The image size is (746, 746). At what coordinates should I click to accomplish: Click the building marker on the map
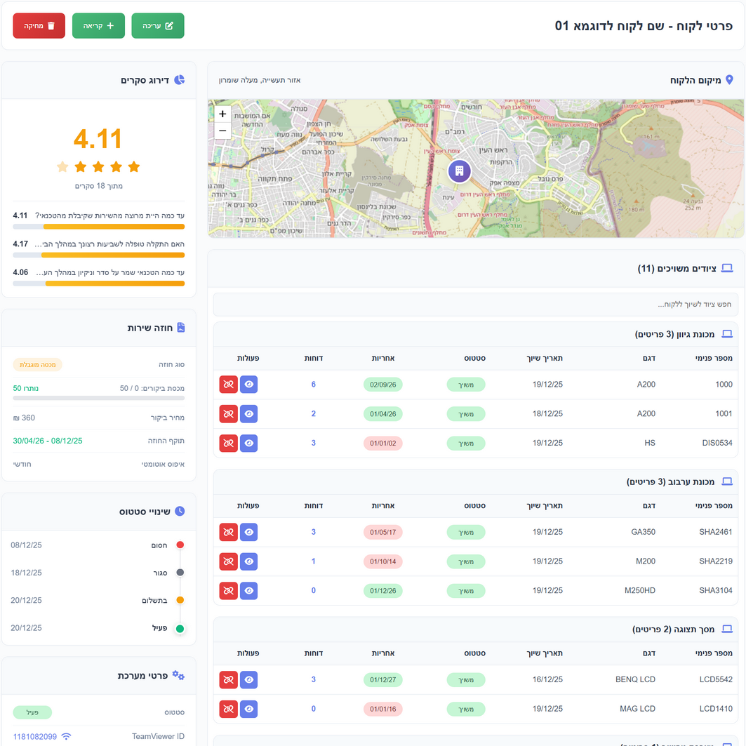click(x=459, y=171)
